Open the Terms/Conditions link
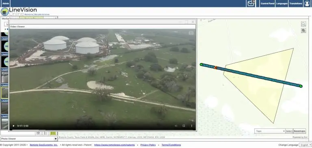 point(171,145)
